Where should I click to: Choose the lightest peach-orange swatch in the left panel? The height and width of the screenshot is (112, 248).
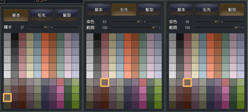point(45,74)
